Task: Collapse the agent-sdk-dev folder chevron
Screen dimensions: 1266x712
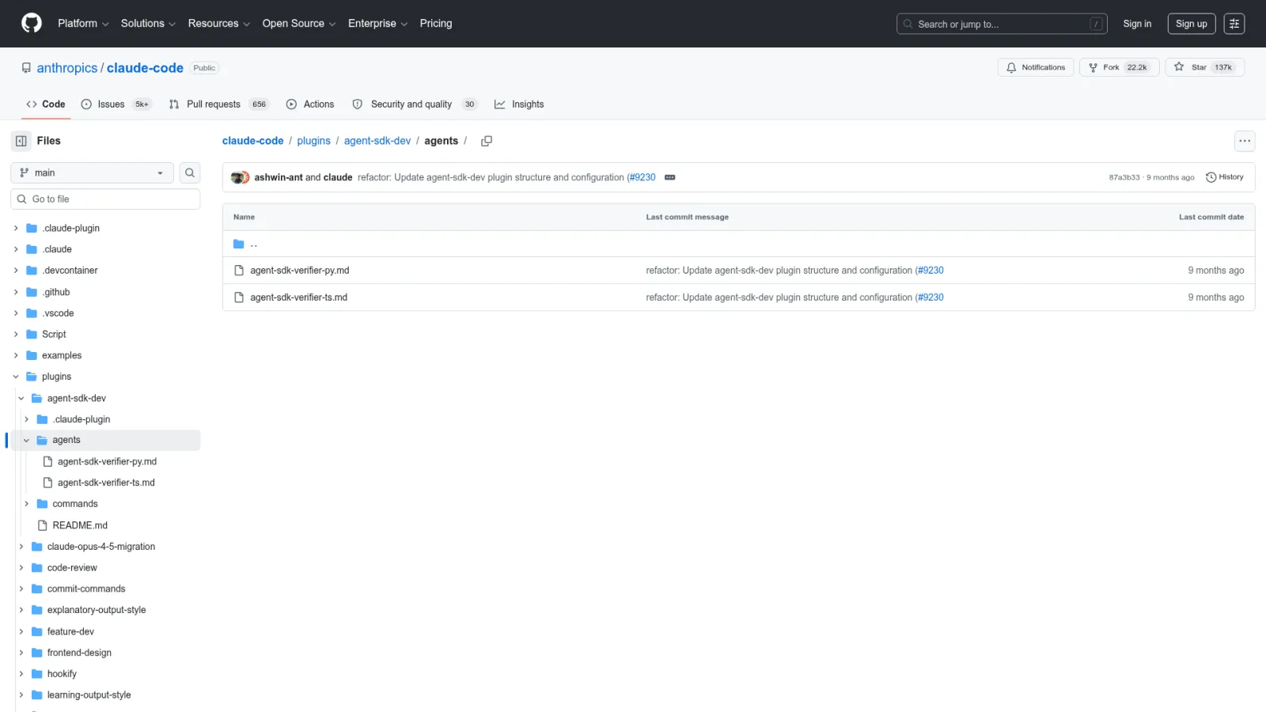Action: [21, 398]
